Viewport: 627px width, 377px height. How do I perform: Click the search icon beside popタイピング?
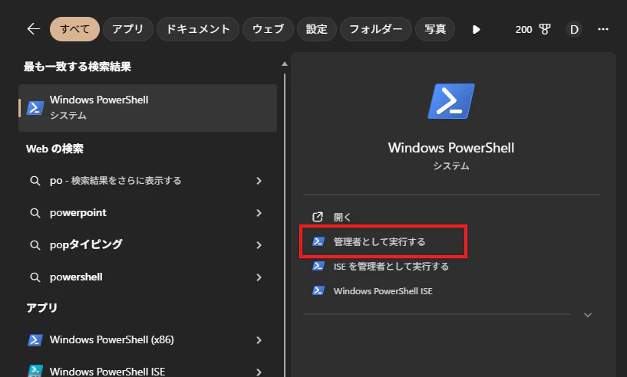pos(35,245)
